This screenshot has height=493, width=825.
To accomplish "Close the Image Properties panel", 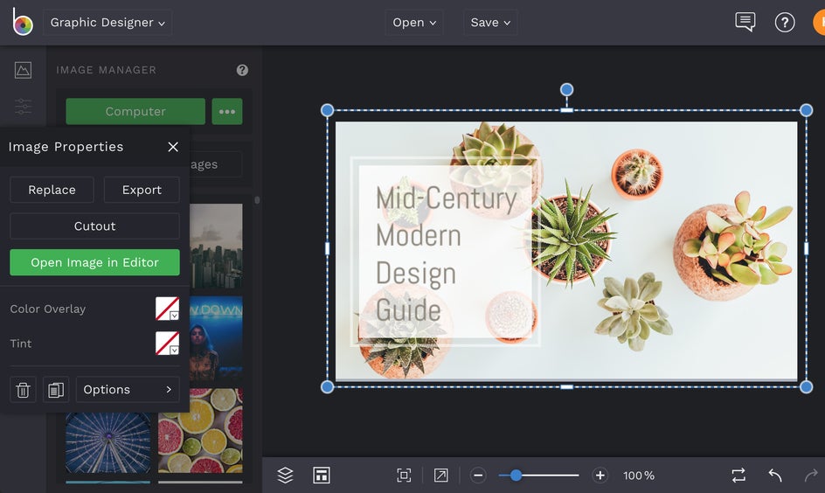I will tap(173, 147).
